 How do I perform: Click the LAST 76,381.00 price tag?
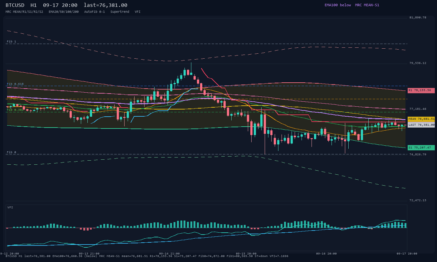click(x=421, y=125)
